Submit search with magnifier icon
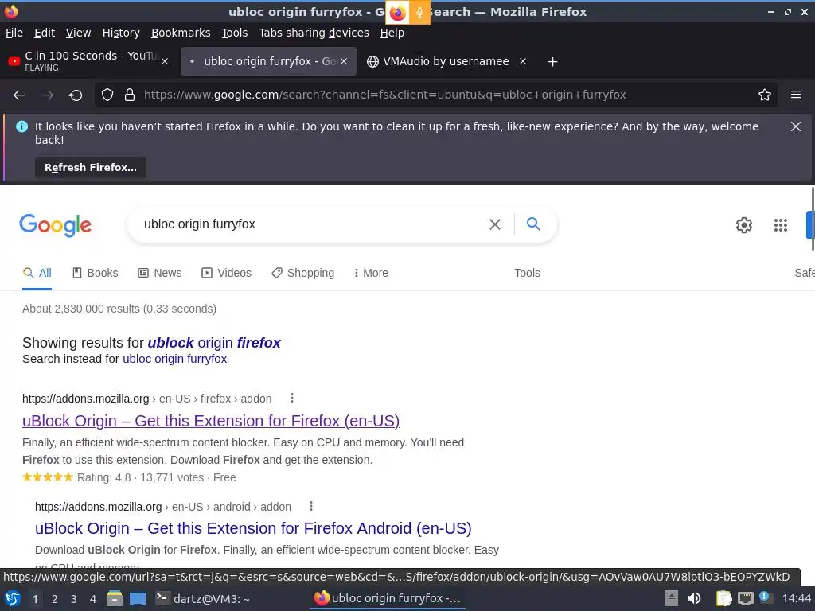 coord(533,224)
